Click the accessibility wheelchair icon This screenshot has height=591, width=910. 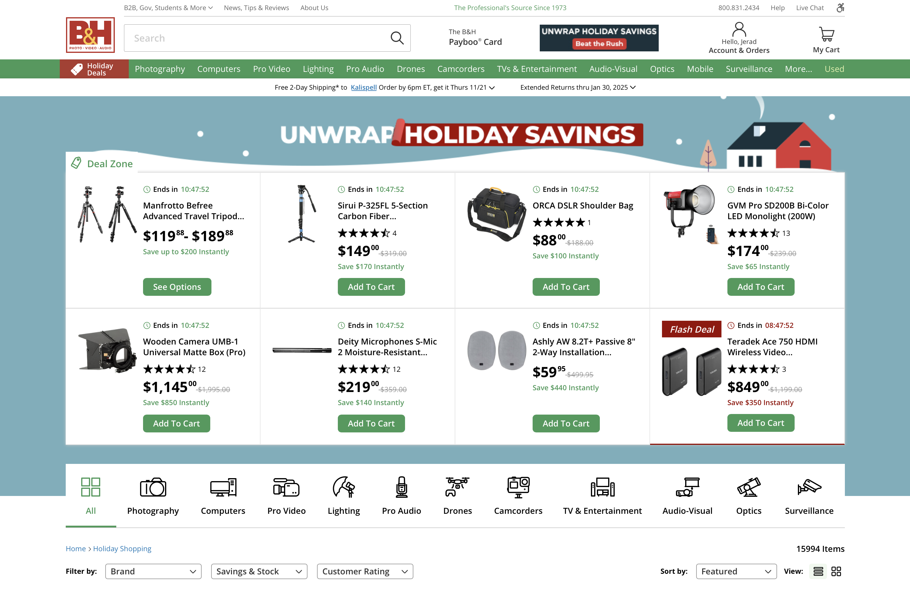(840, 8)
